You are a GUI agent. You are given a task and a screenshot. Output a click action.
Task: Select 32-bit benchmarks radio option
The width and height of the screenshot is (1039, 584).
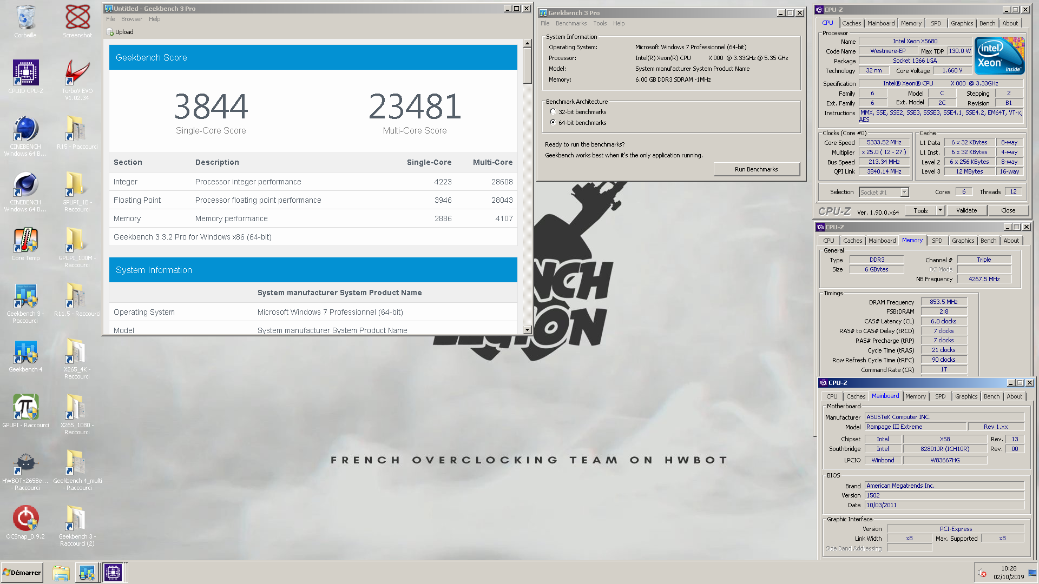coord(553,111)
